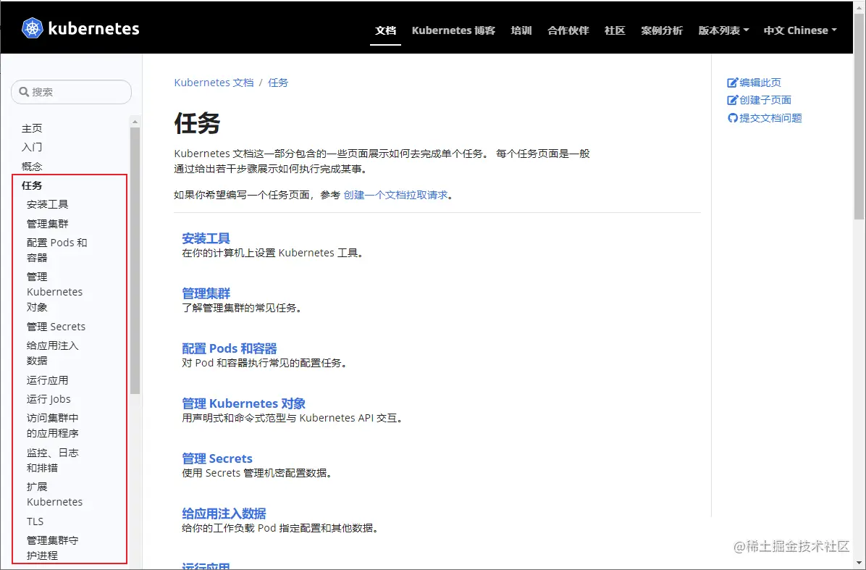Select the 文档 tab in top navigation
866x570 pixels.
pyautogui.click(x=385, y=30)
